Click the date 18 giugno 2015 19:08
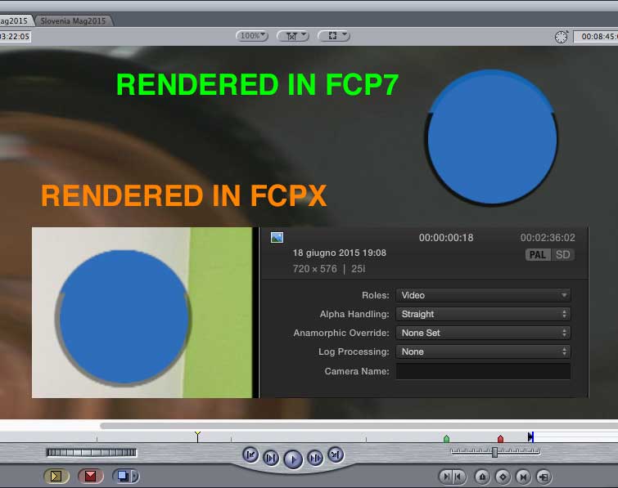The width and height of the screenshot is (618, 488). coord(340,253)
